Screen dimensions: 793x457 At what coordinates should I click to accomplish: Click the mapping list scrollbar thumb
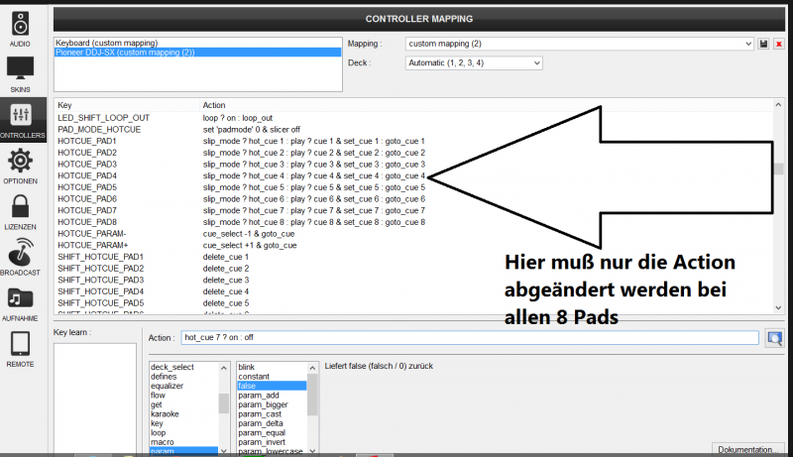pyautogui.click(x=779, y=169)
